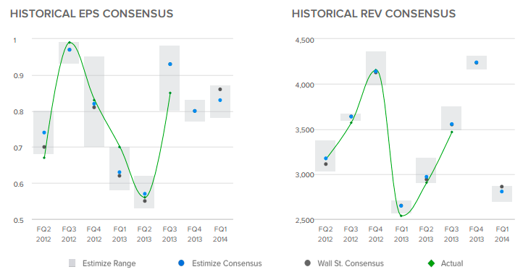Pick the EPS Estimize Consensus dot for FQ3 2012

70,50
